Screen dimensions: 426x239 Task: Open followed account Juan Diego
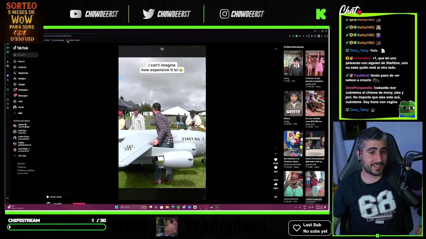pos(22,150)
